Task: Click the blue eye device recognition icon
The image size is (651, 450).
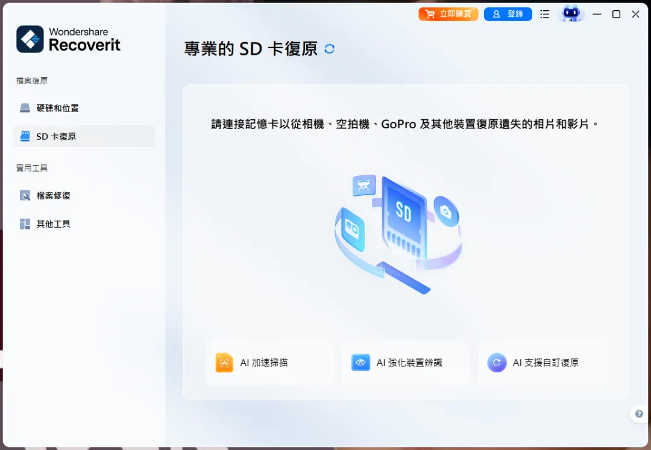Action: pyautogui.click(x=360, y=363)
